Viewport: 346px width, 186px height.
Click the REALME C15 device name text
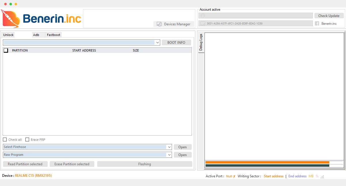point(33,175)
